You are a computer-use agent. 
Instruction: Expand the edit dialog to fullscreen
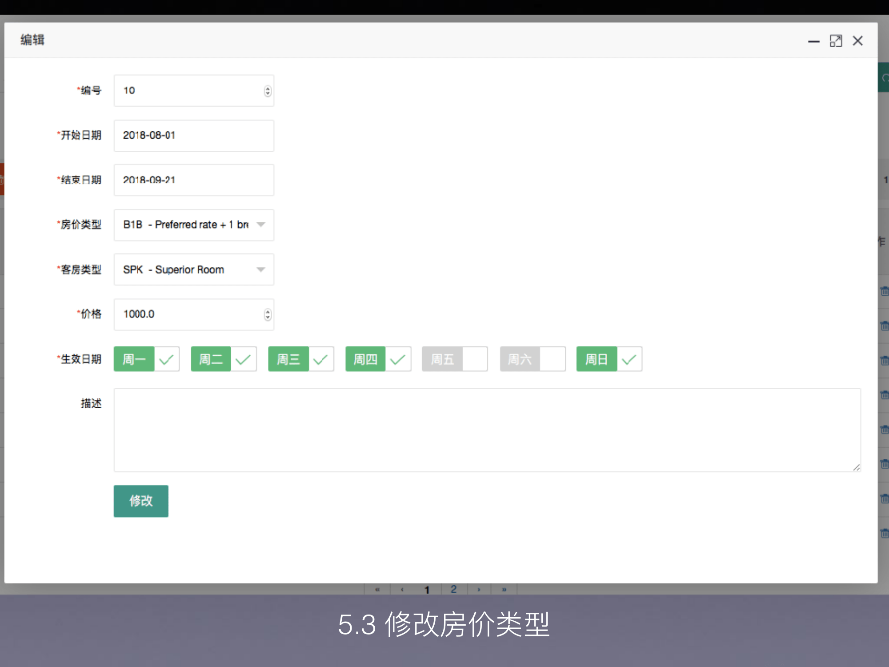836,40
